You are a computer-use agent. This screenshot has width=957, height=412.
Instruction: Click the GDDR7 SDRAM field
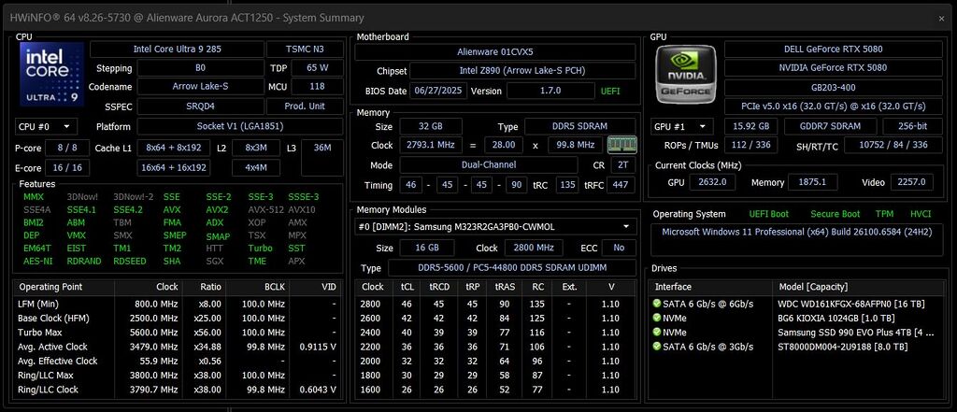[x=830, y=126]
